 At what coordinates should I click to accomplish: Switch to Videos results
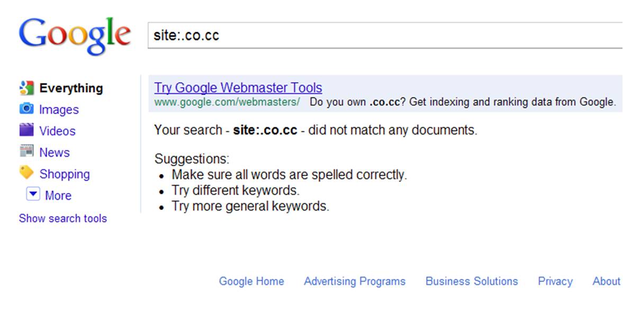(x=57, y=131)
